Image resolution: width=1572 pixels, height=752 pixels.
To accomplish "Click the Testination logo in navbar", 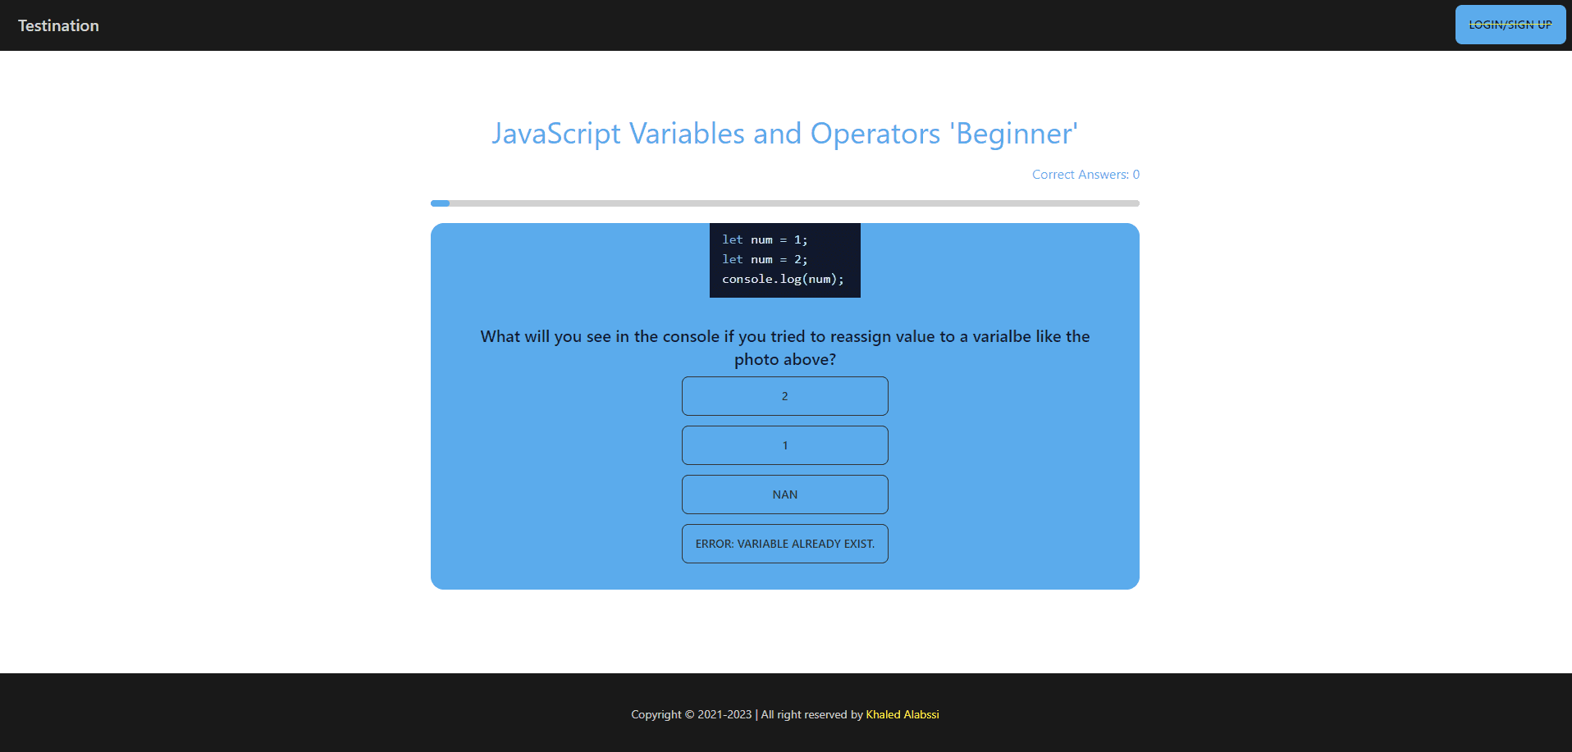I will [x=58, y=25].
